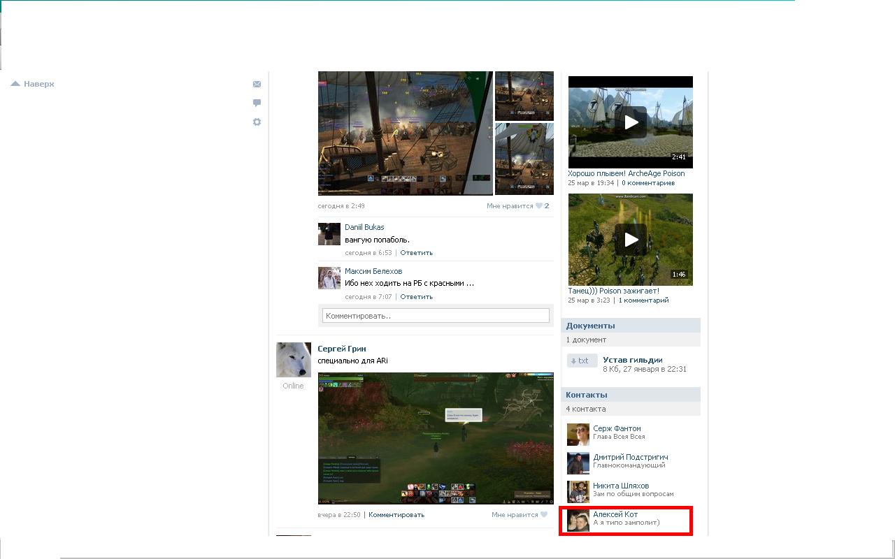Click Комментировать under Сергей Грин post
This screenshot has height=559, width=895.
[x=396, y=515]
